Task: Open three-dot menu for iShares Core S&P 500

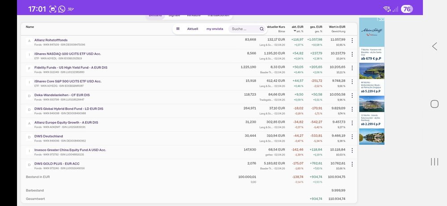Action: [x=352, y=81]
